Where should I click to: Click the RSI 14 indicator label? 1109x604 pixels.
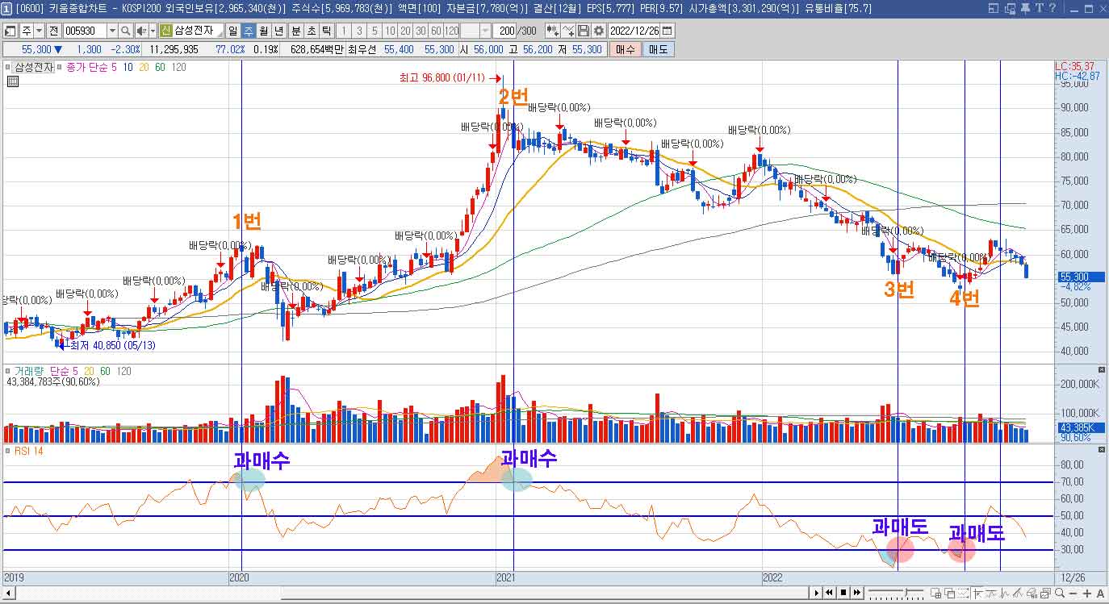[x=28, y=451]
